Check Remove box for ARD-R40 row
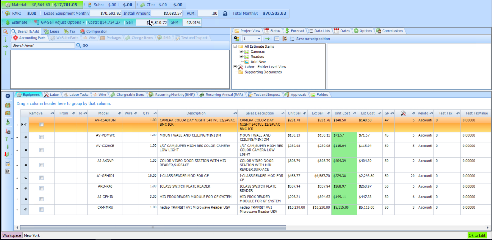Image resolution: width=492 pixels, height=240 pixels. click(x=41, y=188)
